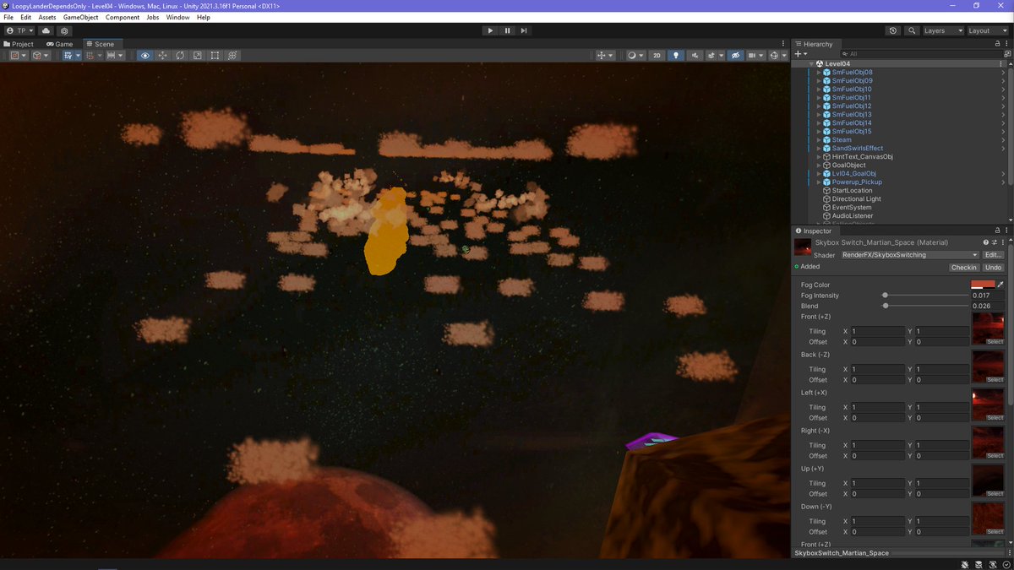Open the GameObject menu
The image size is (1014, 570).
(80, 17)
